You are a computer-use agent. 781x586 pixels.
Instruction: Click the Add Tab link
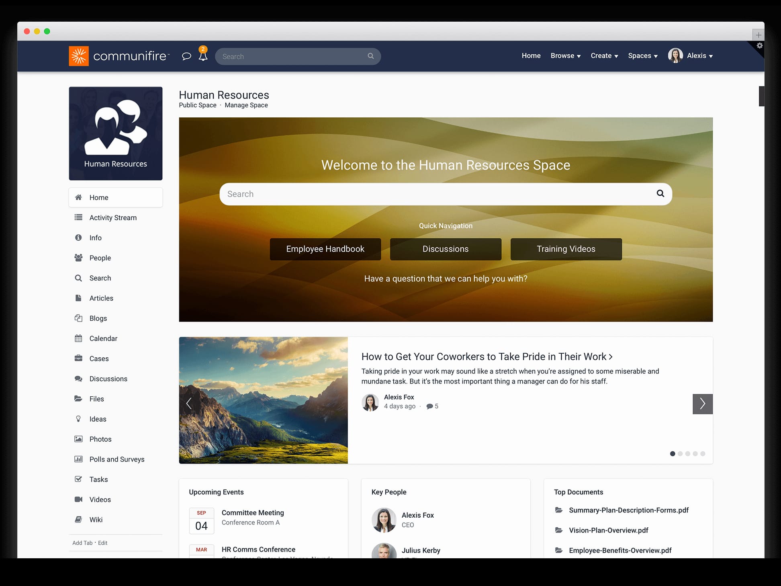(x=82, y=543)
